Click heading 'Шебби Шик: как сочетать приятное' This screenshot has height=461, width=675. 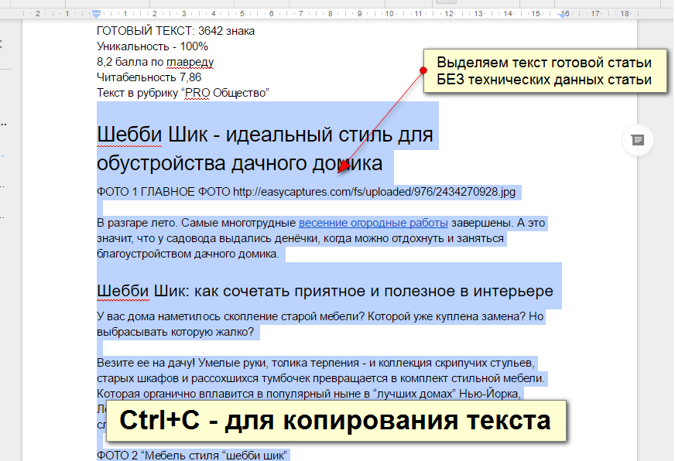click(324, 291)
